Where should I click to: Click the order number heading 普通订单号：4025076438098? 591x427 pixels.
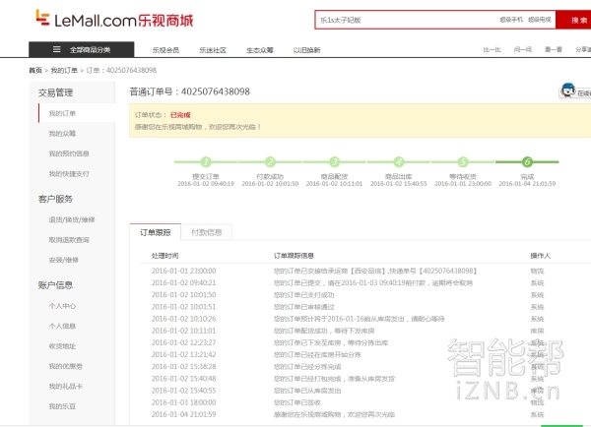point(189,91)
